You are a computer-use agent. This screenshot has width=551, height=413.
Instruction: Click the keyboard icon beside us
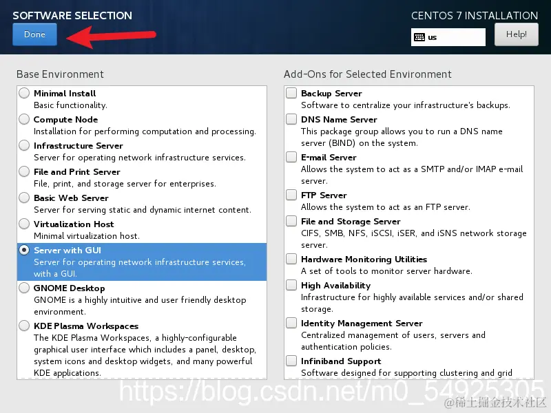[x=419, y=37]
